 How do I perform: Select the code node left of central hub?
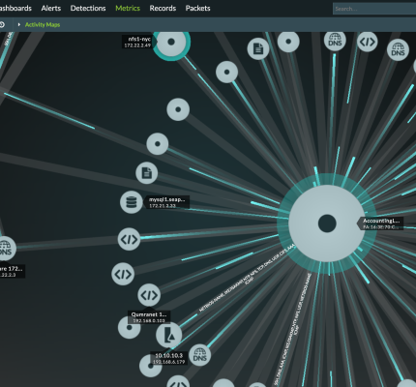pos(129,239)
